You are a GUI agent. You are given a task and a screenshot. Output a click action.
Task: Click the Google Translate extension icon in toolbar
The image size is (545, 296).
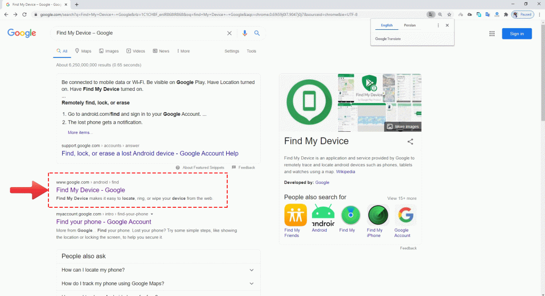click(488, 14)
